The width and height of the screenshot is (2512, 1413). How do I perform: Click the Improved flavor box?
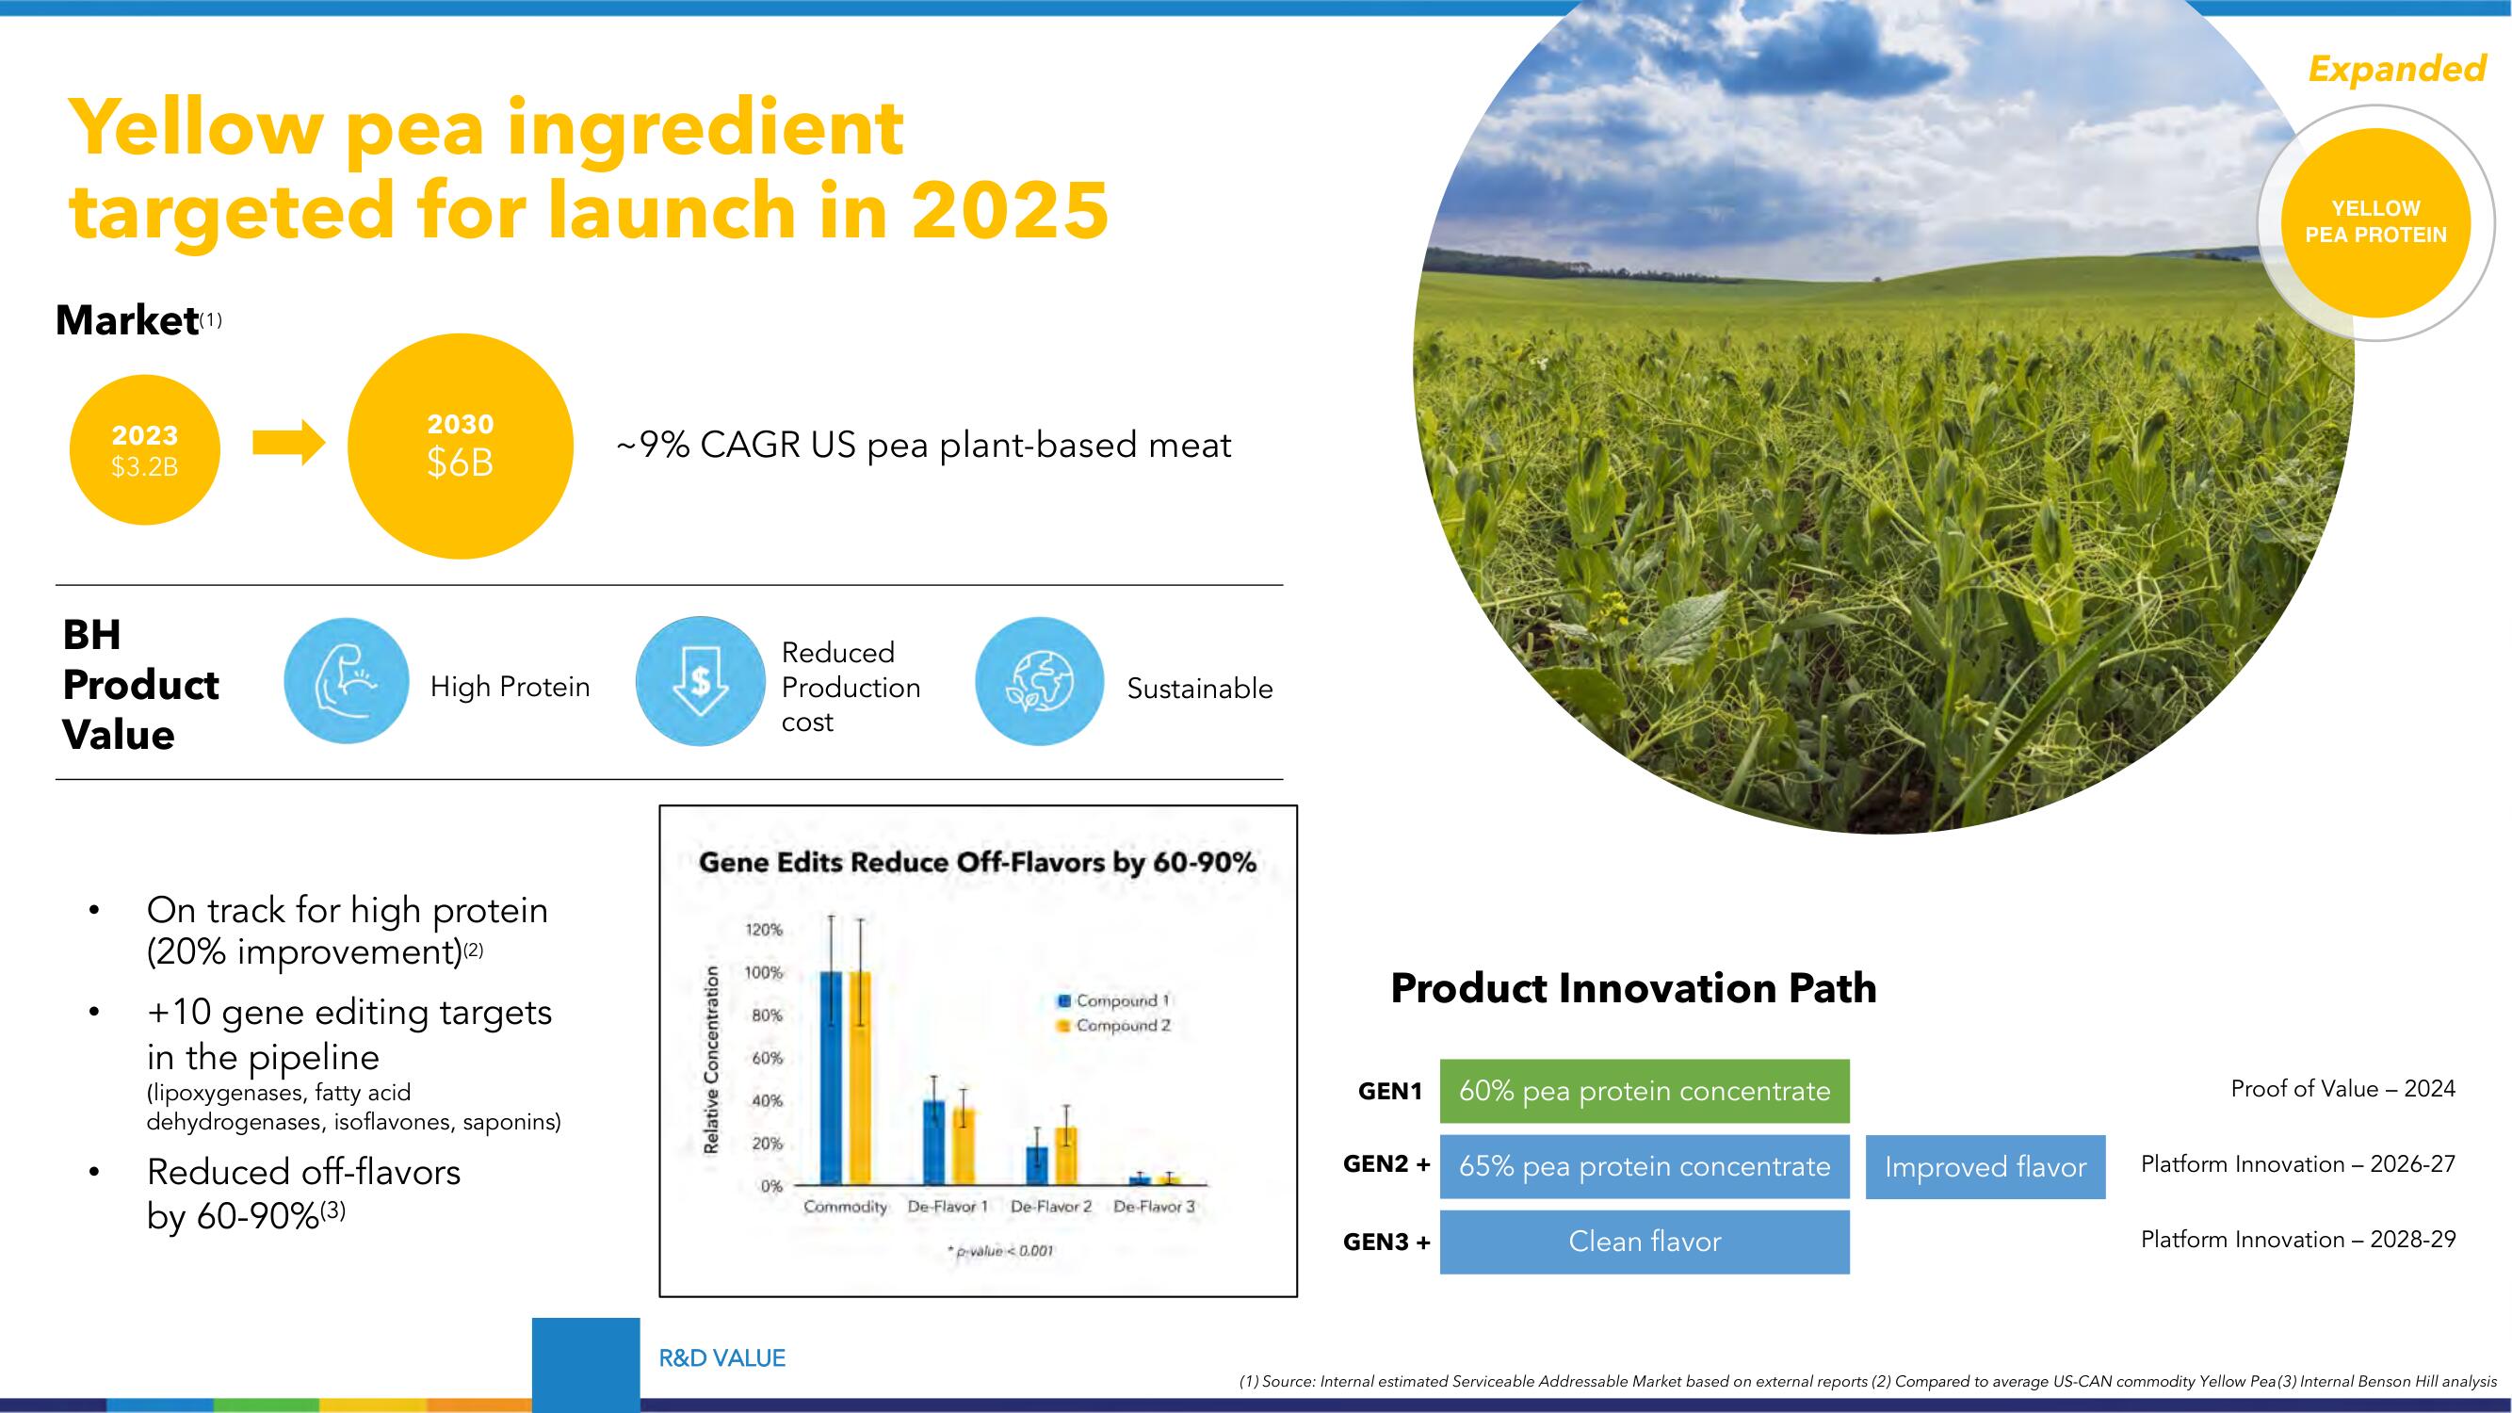click(1985, 1166)
